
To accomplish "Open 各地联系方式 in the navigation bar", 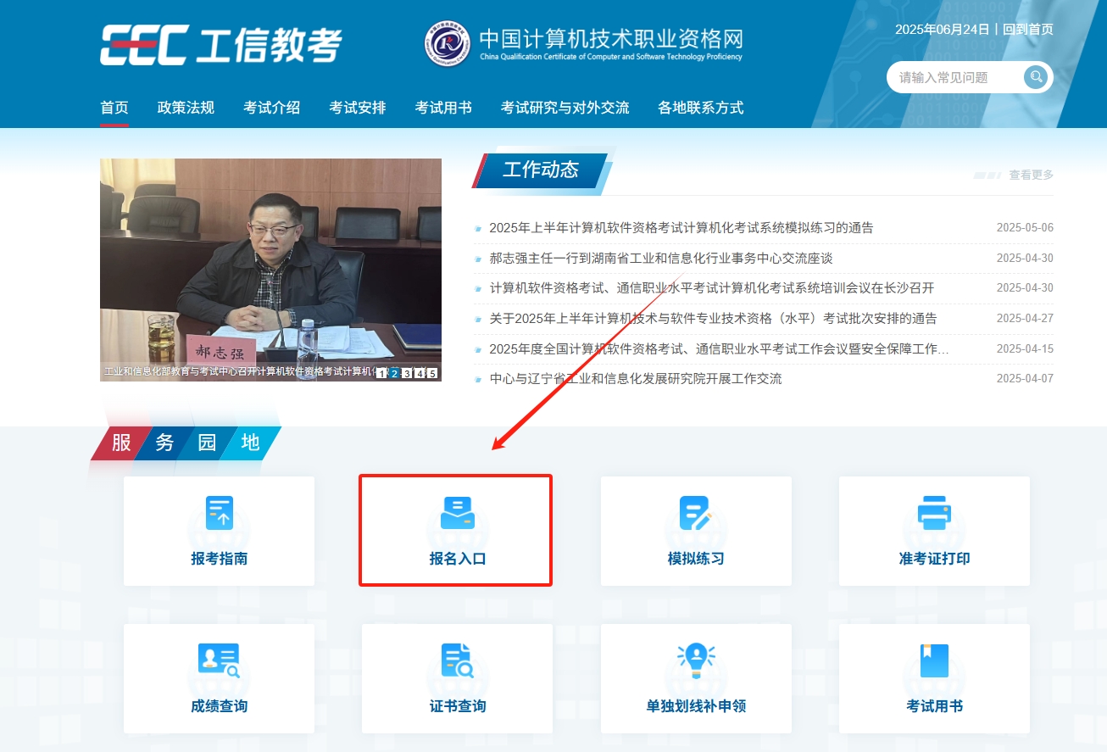I will (x=700, y=108).
